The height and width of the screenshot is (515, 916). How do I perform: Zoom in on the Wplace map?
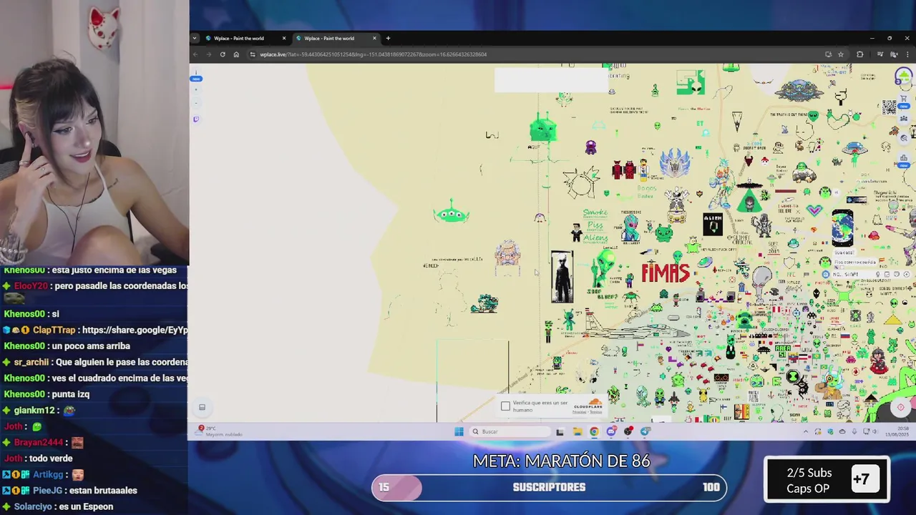(x=196, y=90)
